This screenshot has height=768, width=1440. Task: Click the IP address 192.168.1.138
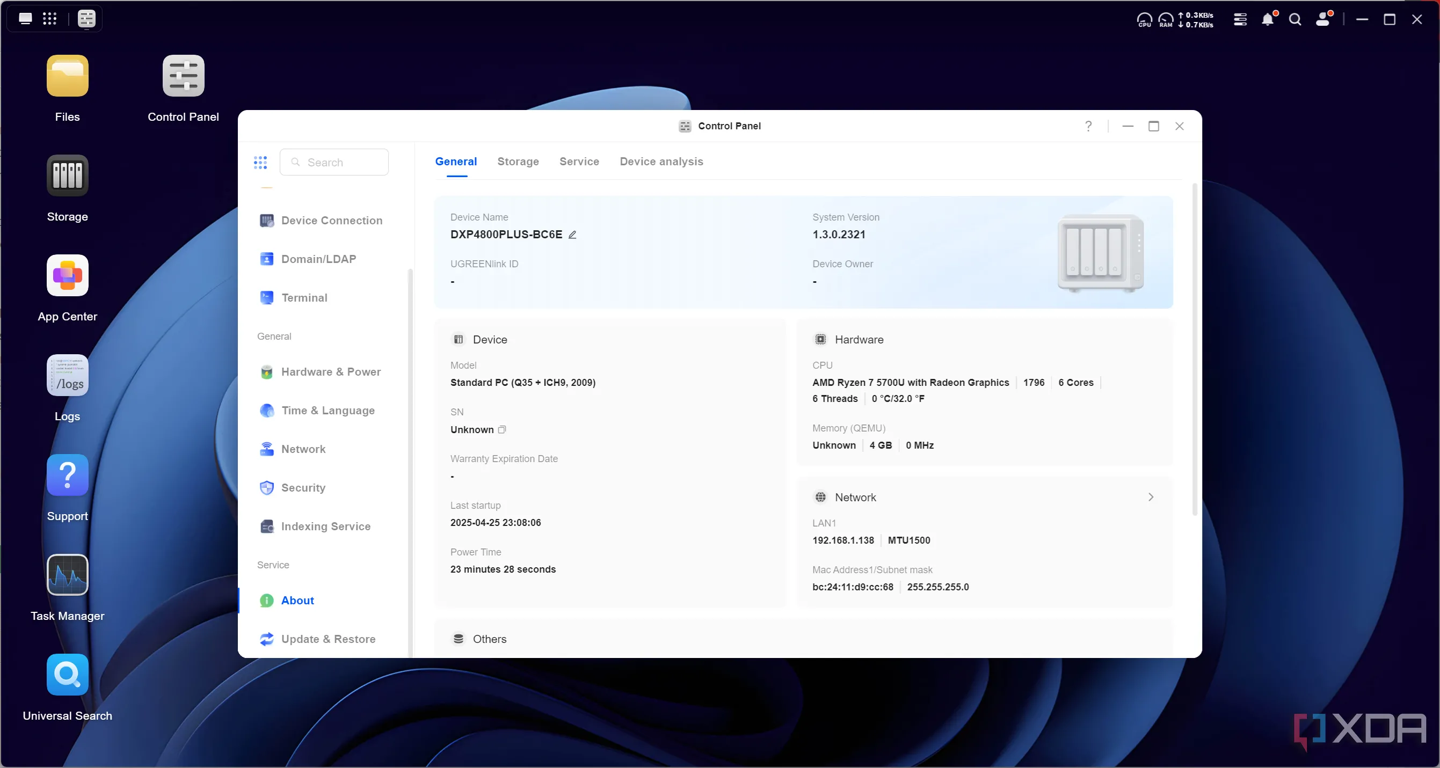tap(843, 540)
